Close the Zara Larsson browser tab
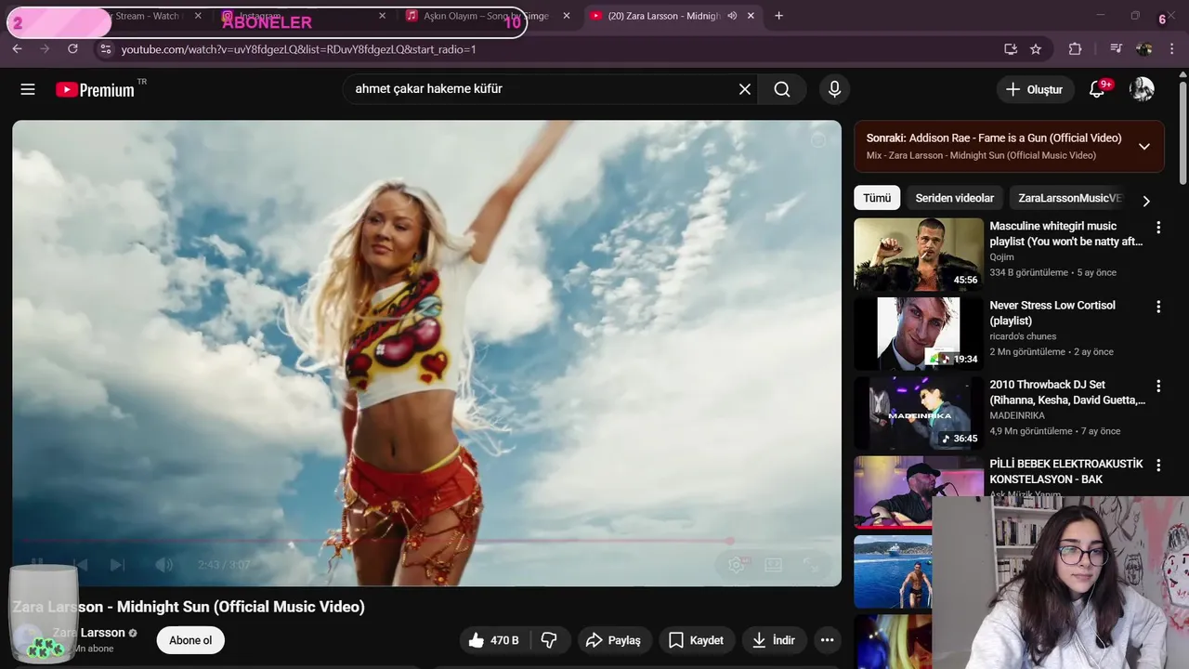1189x669 pixels. (751, 16)
